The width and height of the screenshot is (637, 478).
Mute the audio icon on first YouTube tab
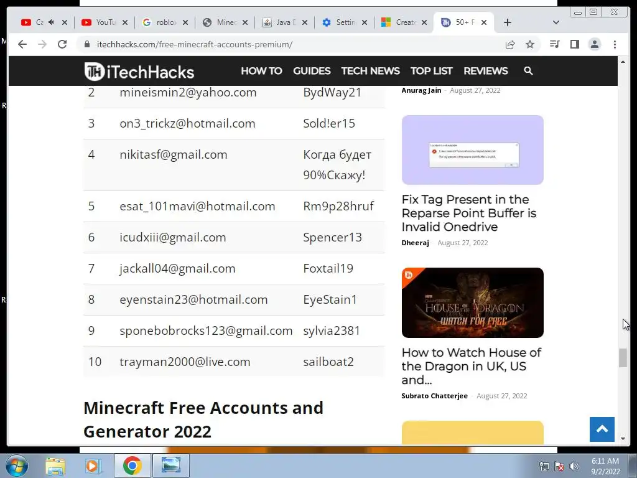click(52, 22)
